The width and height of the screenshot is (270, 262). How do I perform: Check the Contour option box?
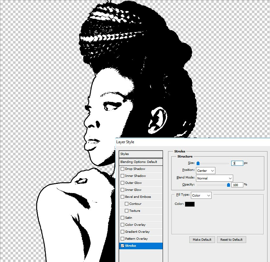[x=126, y=204]
